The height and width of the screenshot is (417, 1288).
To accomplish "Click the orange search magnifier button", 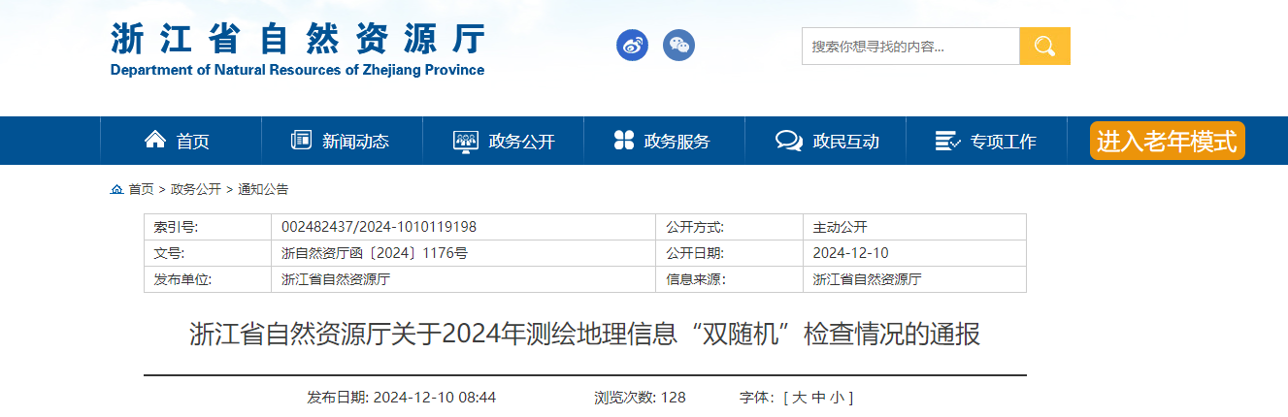I will (1044, 46).
